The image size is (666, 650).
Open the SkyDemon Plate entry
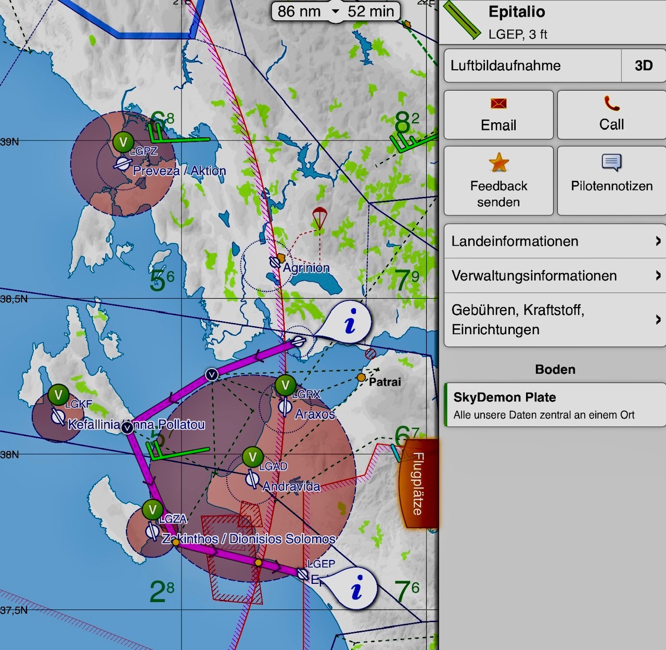[x=555, y=405]
